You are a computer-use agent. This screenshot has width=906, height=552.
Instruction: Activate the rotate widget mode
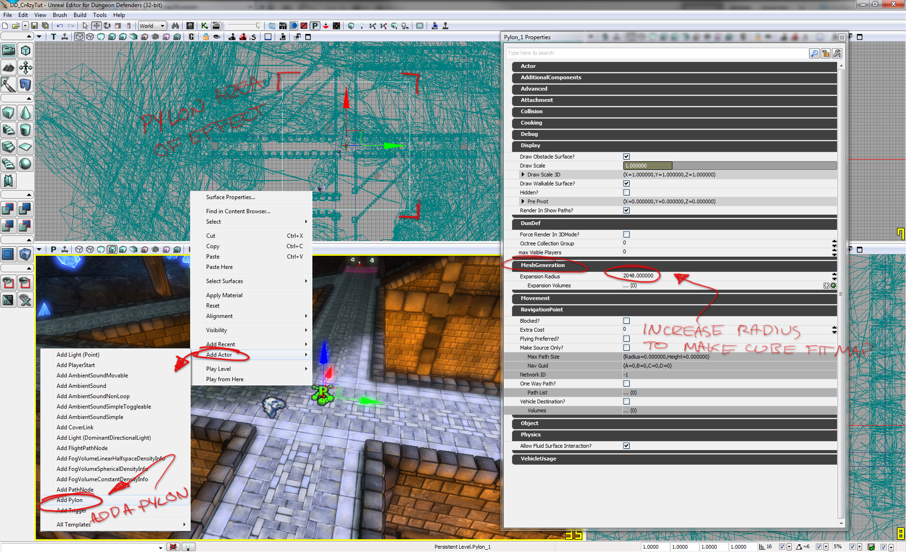click(x=107, y=26)
